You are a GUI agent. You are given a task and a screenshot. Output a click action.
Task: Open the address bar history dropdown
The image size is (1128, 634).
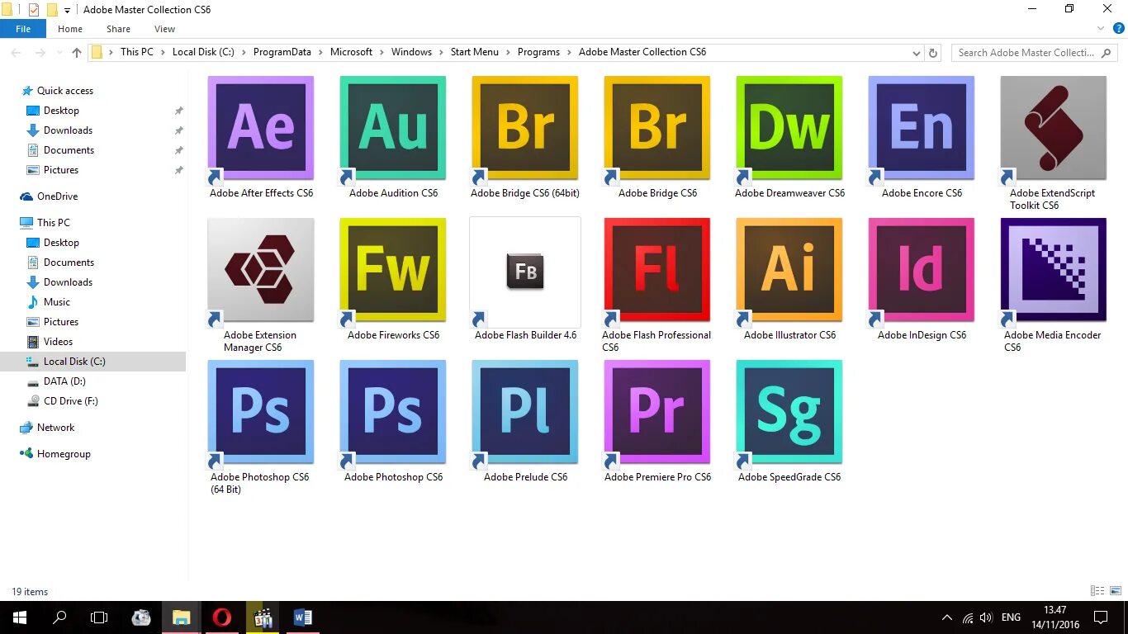click(916, 52)
